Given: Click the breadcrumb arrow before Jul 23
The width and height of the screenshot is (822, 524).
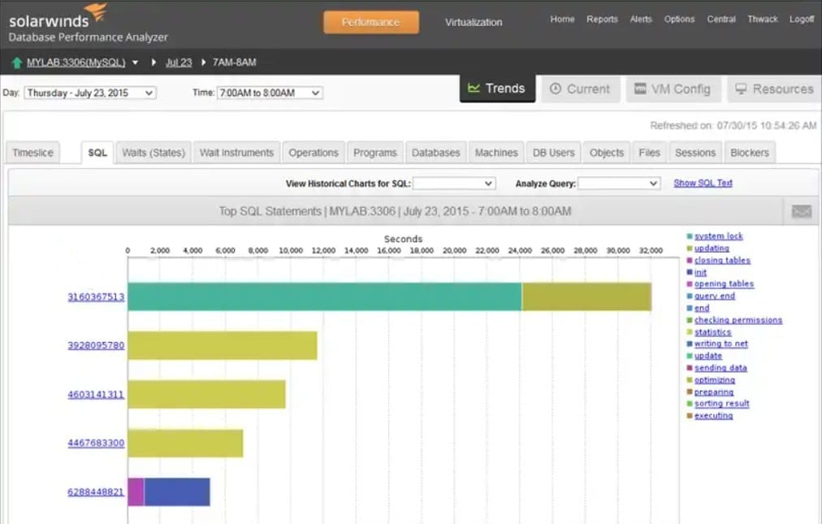Looking at the screenshot, I should (x=154, y=63).
